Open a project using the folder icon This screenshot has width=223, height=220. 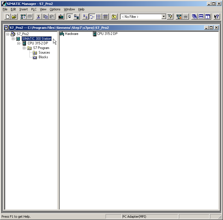point(14,17)
